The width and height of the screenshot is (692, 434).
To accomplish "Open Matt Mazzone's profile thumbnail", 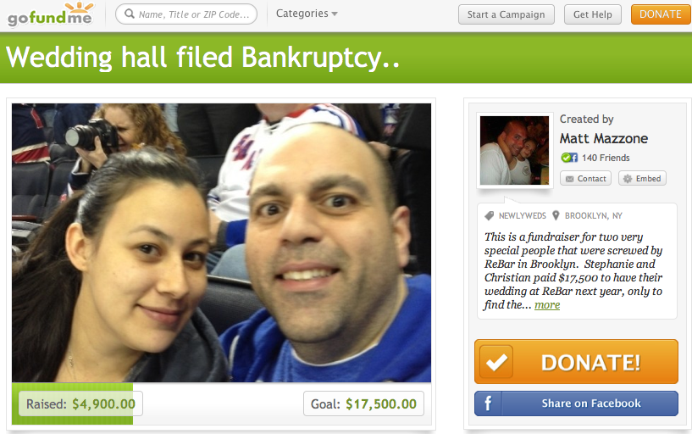I will point(515,150).
